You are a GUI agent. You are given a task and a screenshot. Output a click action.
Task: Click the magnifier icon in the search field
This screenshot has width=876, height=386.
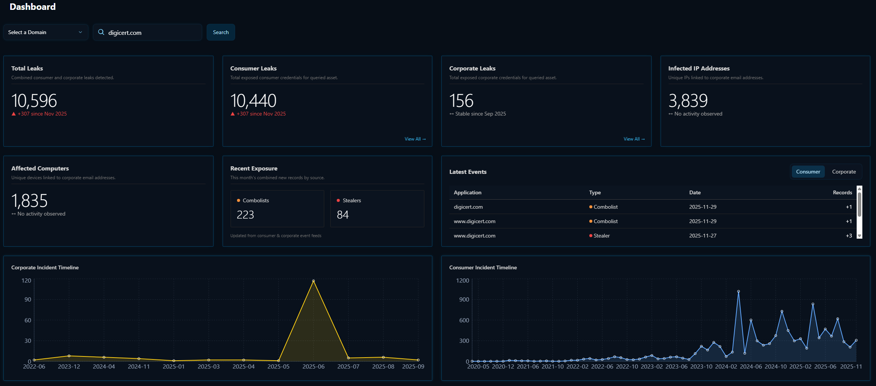coord(101,32)
